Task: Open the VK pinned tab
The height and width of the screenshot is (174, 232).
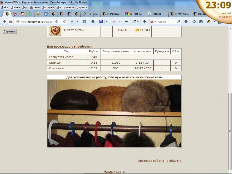Action: 46,14
